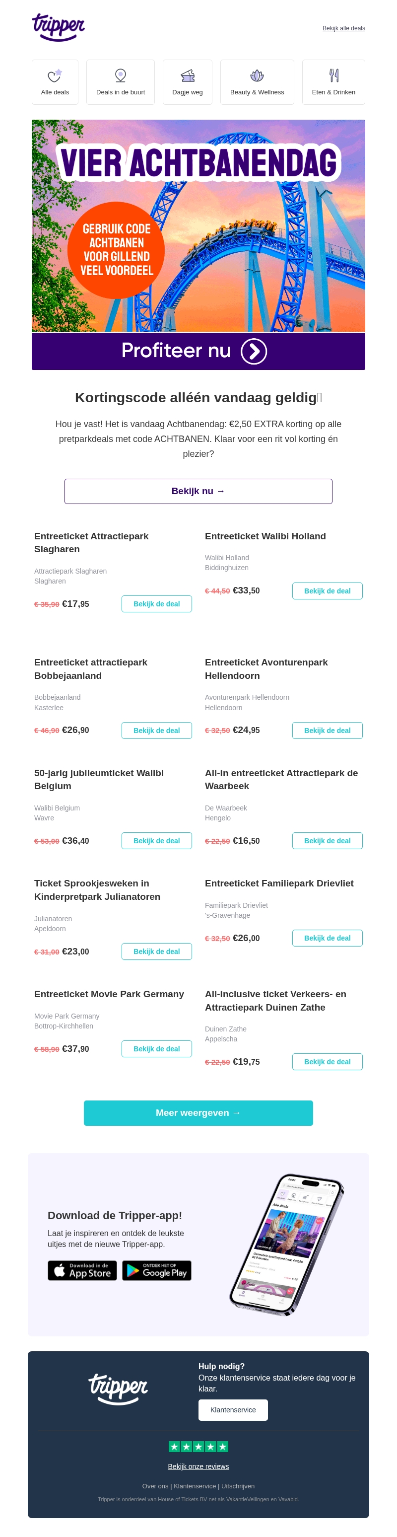This screenshot has height=1537, width=397.
Task: Choose the Beauty & Wellness lotus icon
Action: point(257,76)
